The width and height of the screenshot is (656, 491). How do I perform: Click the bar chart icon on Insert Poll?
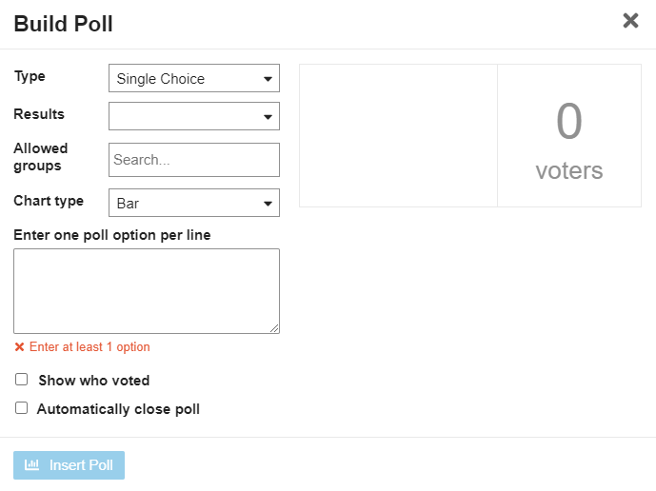31,464
